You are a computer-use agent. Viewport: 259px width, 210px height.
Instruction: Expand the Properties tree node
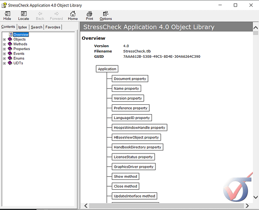(x=4, y=49)
